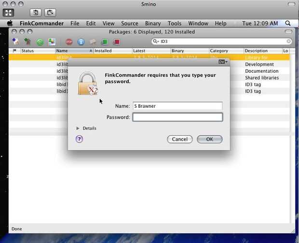The image size is (299, 243).
Task: Click the Done status bar text
Action: tap(17, 229)
